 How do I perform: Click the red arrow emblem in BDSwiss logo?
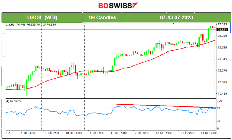(x=135, y=5)
